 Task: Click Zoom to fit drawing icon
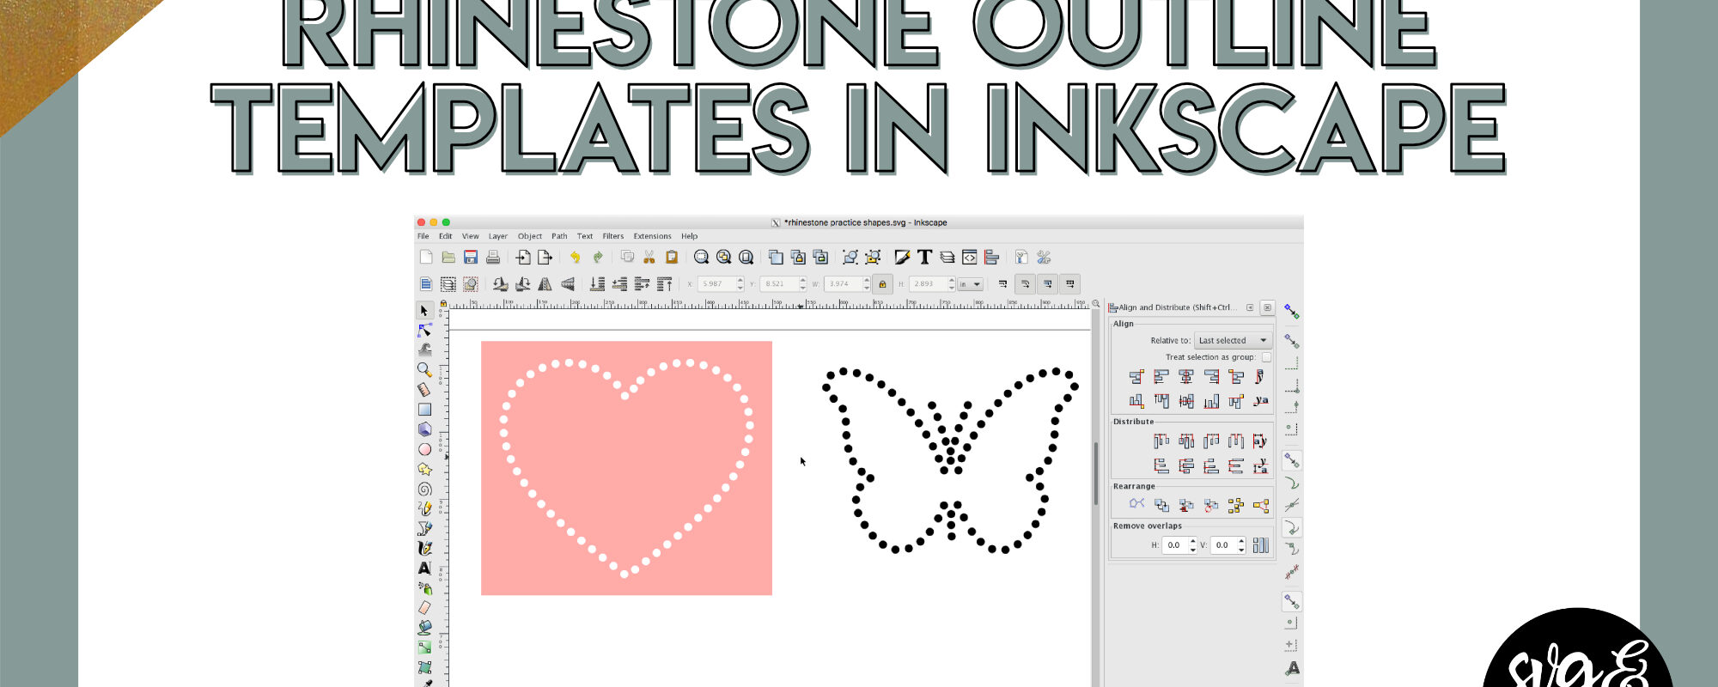[723, 257]
